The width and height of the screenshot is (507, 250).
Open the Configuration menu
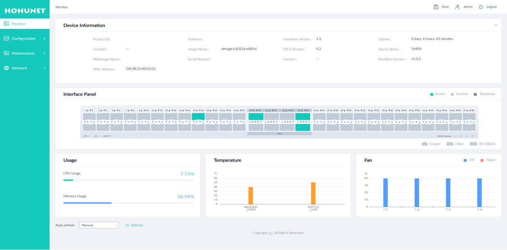coord(24,39)
